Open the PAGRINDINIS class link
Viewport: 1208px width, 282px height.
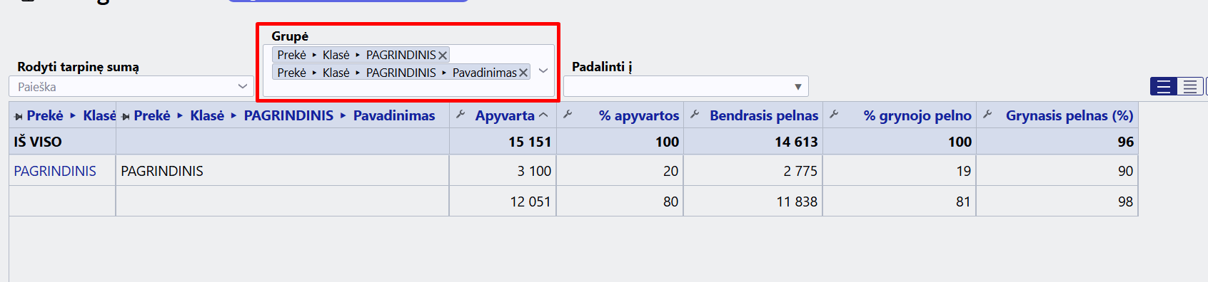(55, 171)
